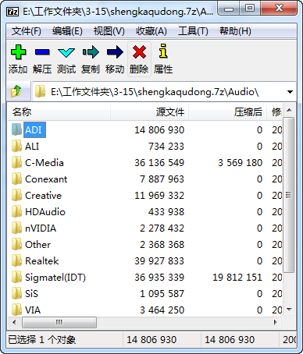
Task: Click the red X Delete (删除) icon
Action: (139, 51)
